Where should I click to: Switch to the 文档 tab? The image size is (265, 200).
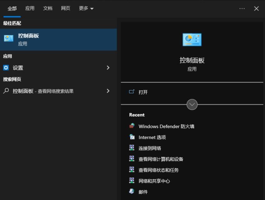pyautogui.click(x=47, y=8)
